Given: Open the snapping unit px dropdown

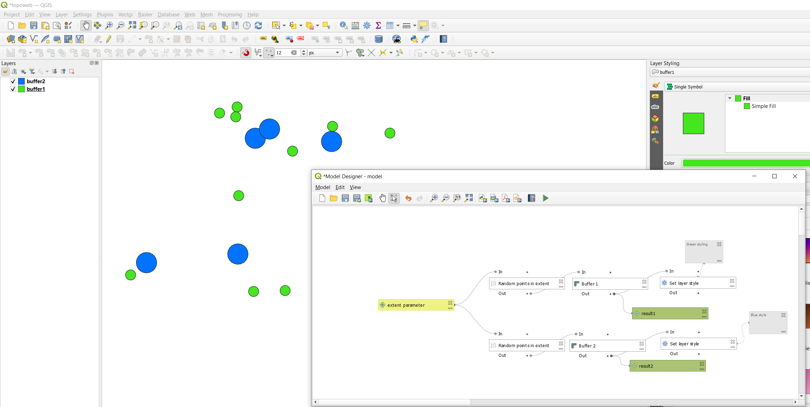Looking at the screenshot, I should [324, 53].
